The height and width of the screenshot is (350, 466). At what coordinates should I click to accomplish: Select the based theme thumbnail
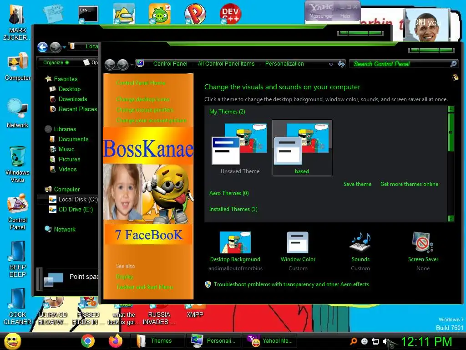tap(302, 149)
